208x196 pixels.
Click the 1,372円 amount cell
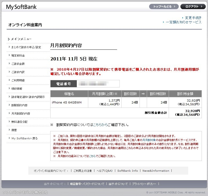pos(105,102)
